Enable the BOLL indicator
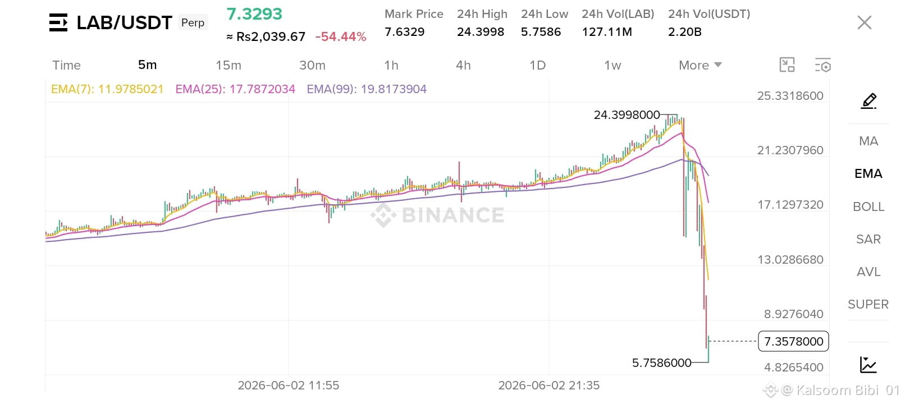 (869, 206)
